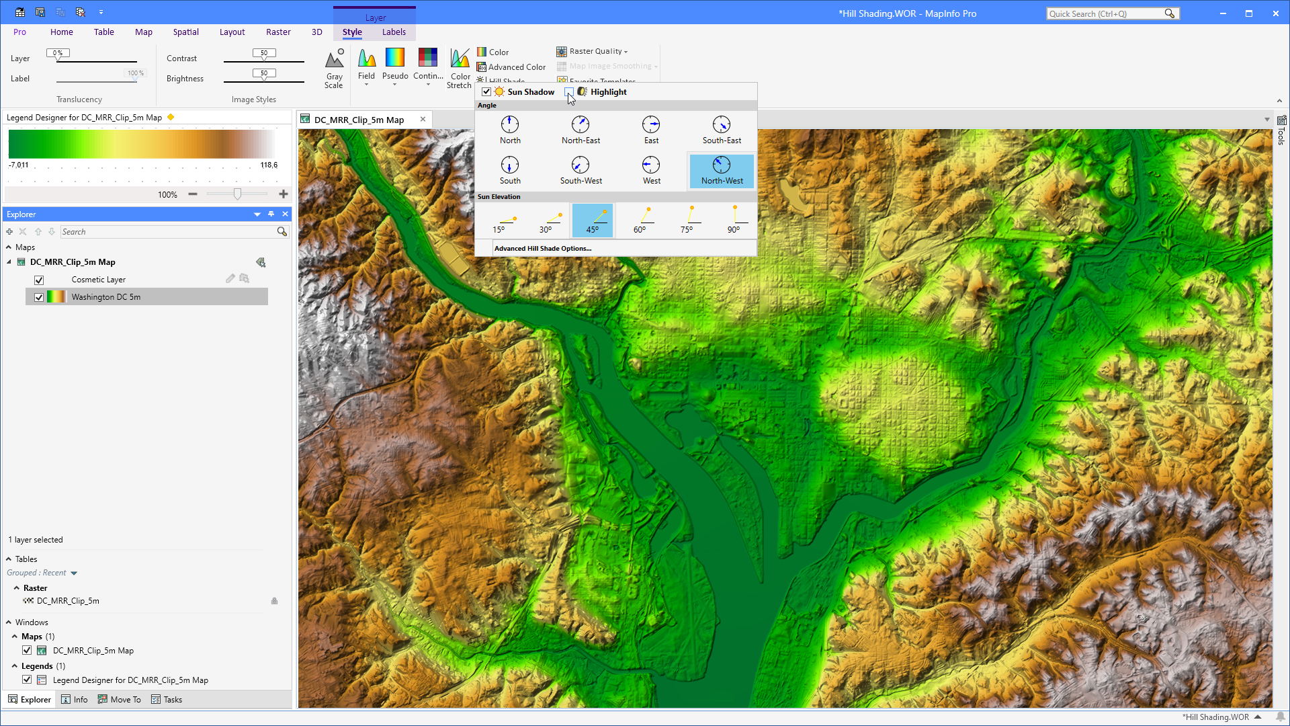Image resolution: width=1290 pixels, height=726 pixels.
Task: Uncheck Legend Designer window checkbox
Action: 27,680
